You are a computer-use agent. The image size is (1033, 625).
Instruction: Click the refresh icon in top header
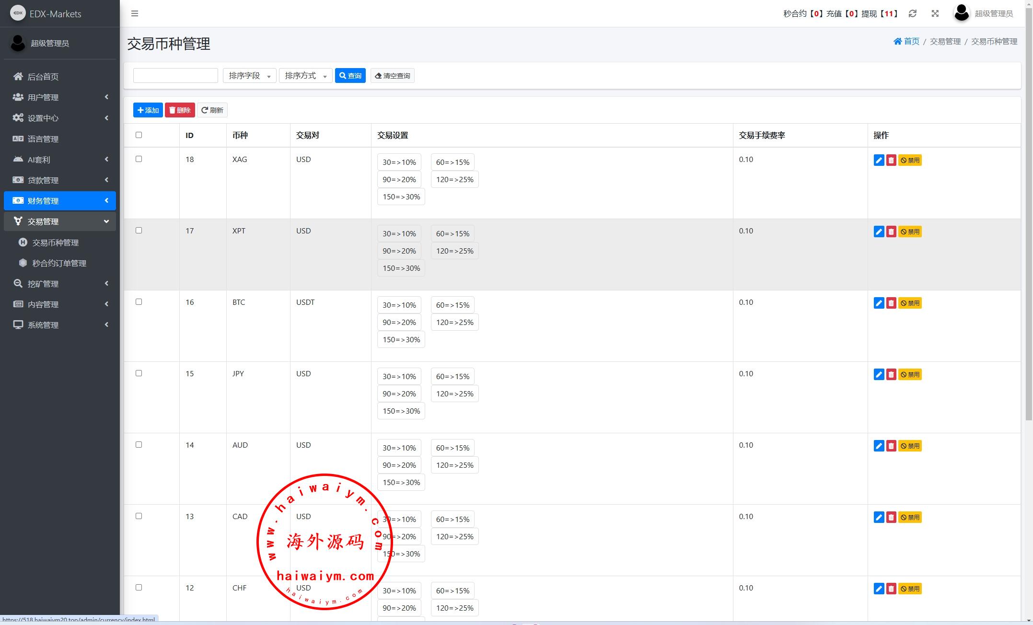[913, 13]
